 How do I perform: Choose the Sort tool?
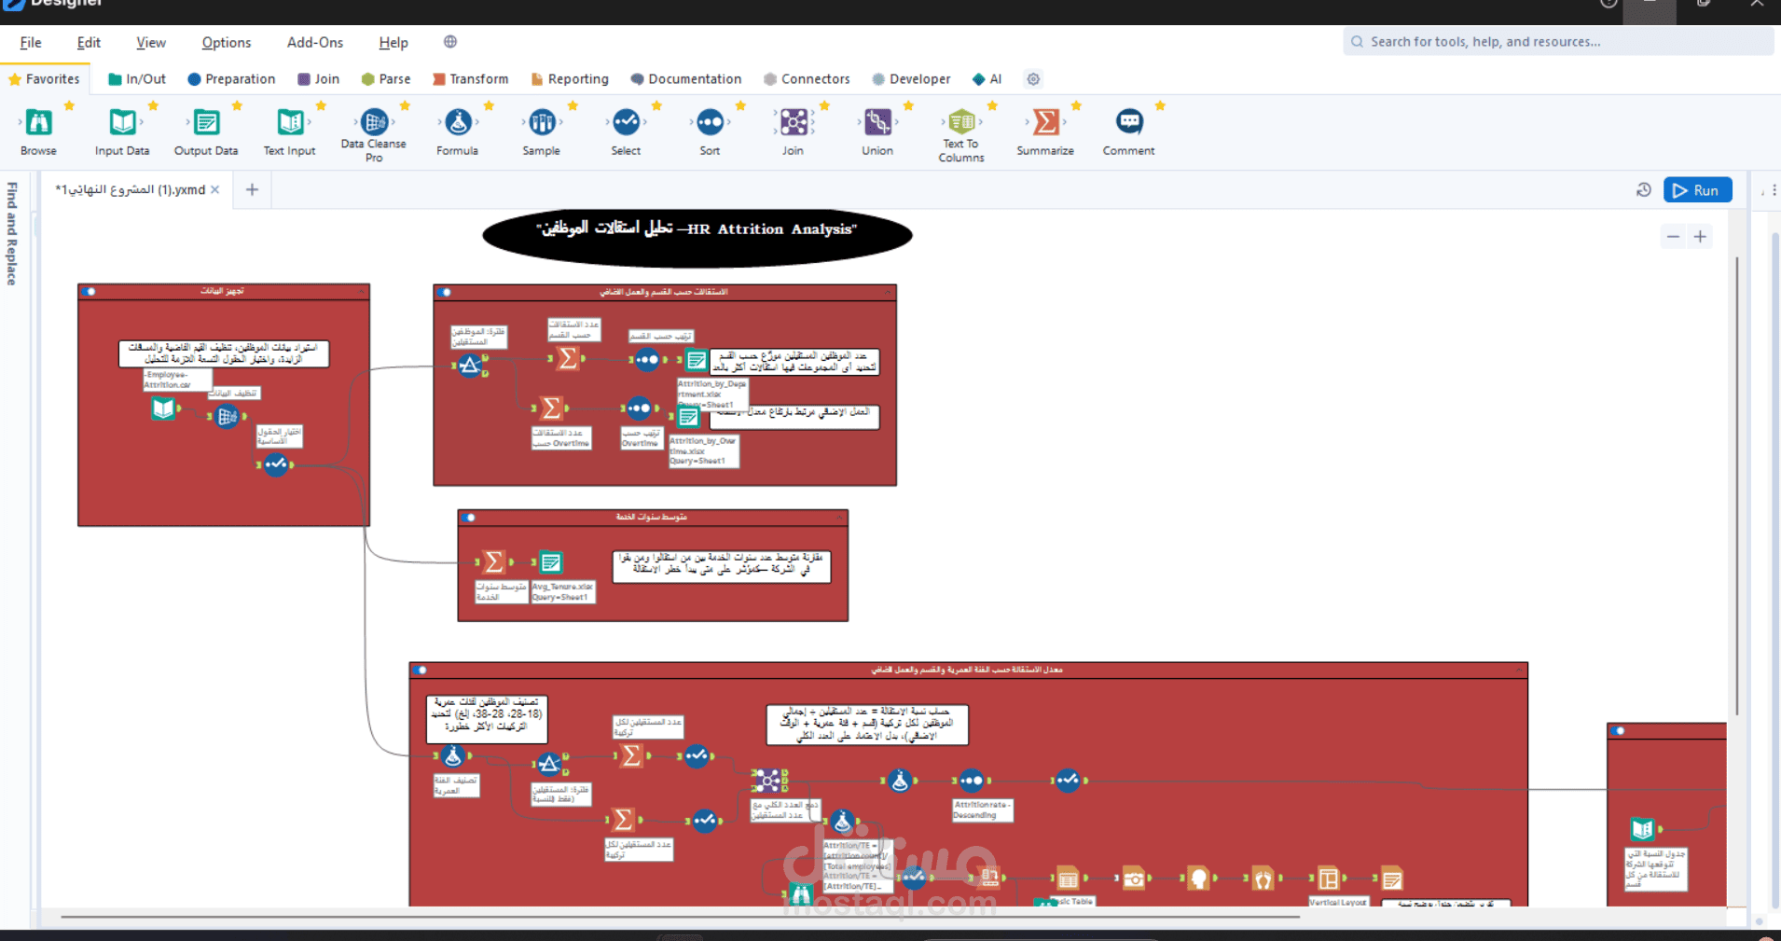(x=710, y=122)
